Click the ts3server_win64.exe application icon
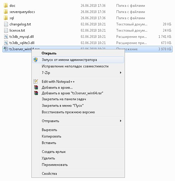Image resolution: width=175 pixels, height=181 pixels. (x=6, y=49)
